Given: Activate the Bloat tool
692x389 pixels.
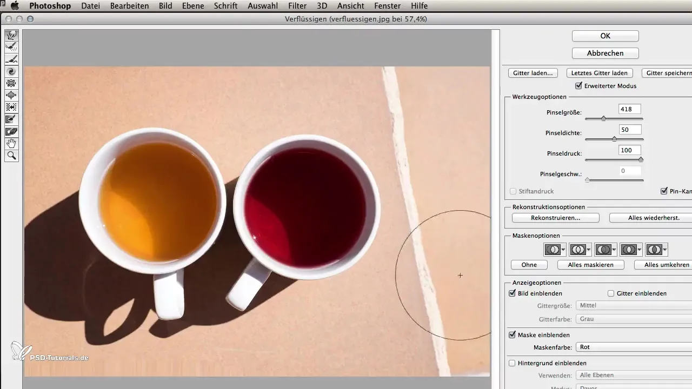Looking at the screenshot, I should pyautogui.click(x=11, y=95).
